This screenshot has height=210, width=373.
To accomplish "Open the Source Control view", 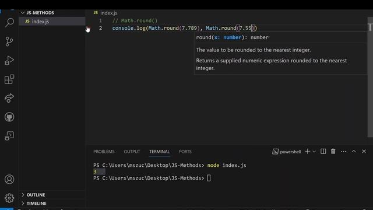I will (9, 41).
